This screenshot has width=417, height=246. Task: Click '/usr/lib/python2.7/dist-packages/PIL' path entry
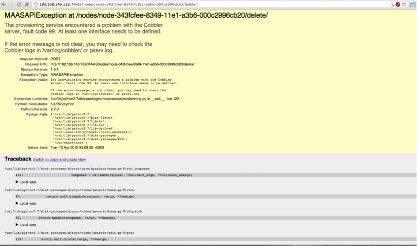tap(90, 139)
